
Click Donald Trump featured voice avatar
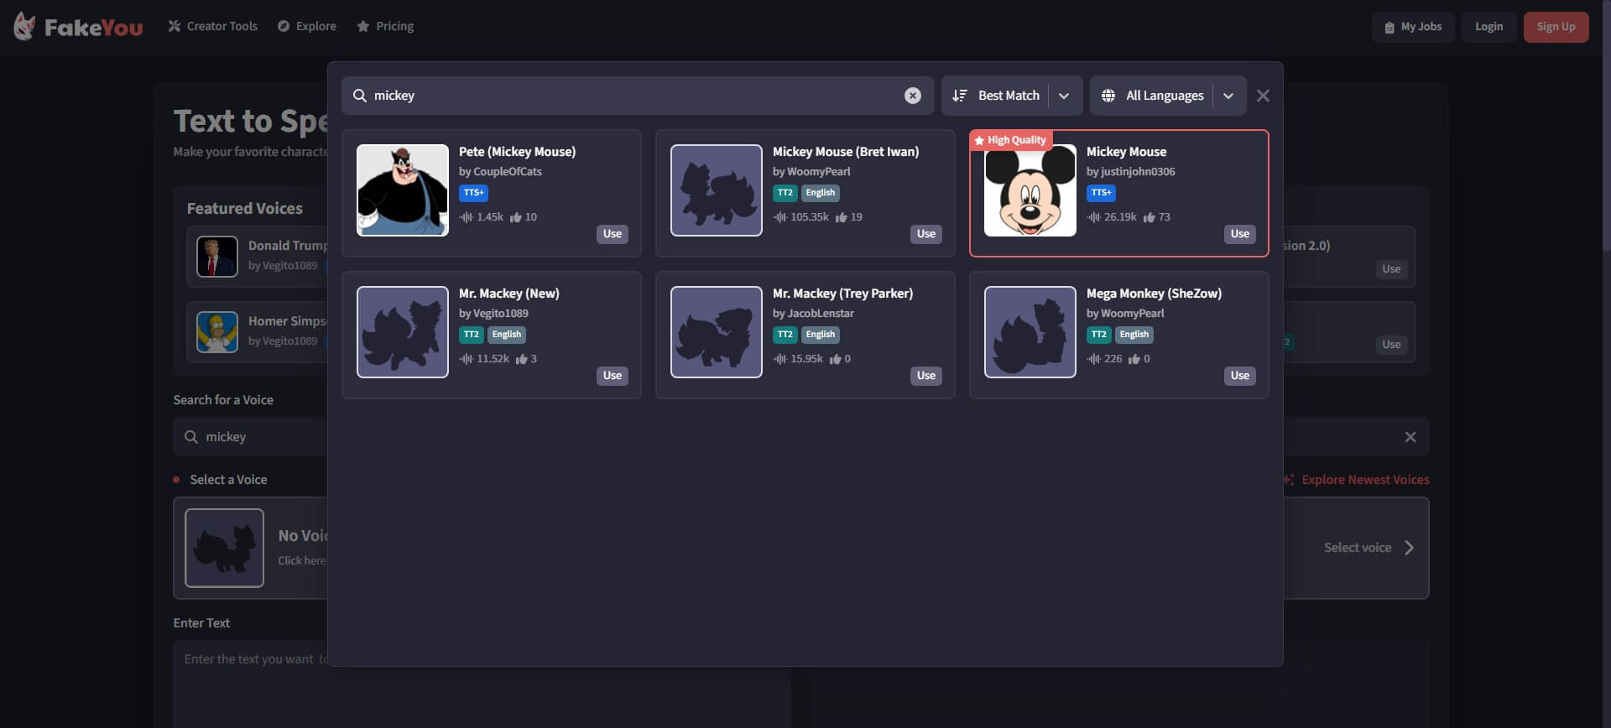217,257
